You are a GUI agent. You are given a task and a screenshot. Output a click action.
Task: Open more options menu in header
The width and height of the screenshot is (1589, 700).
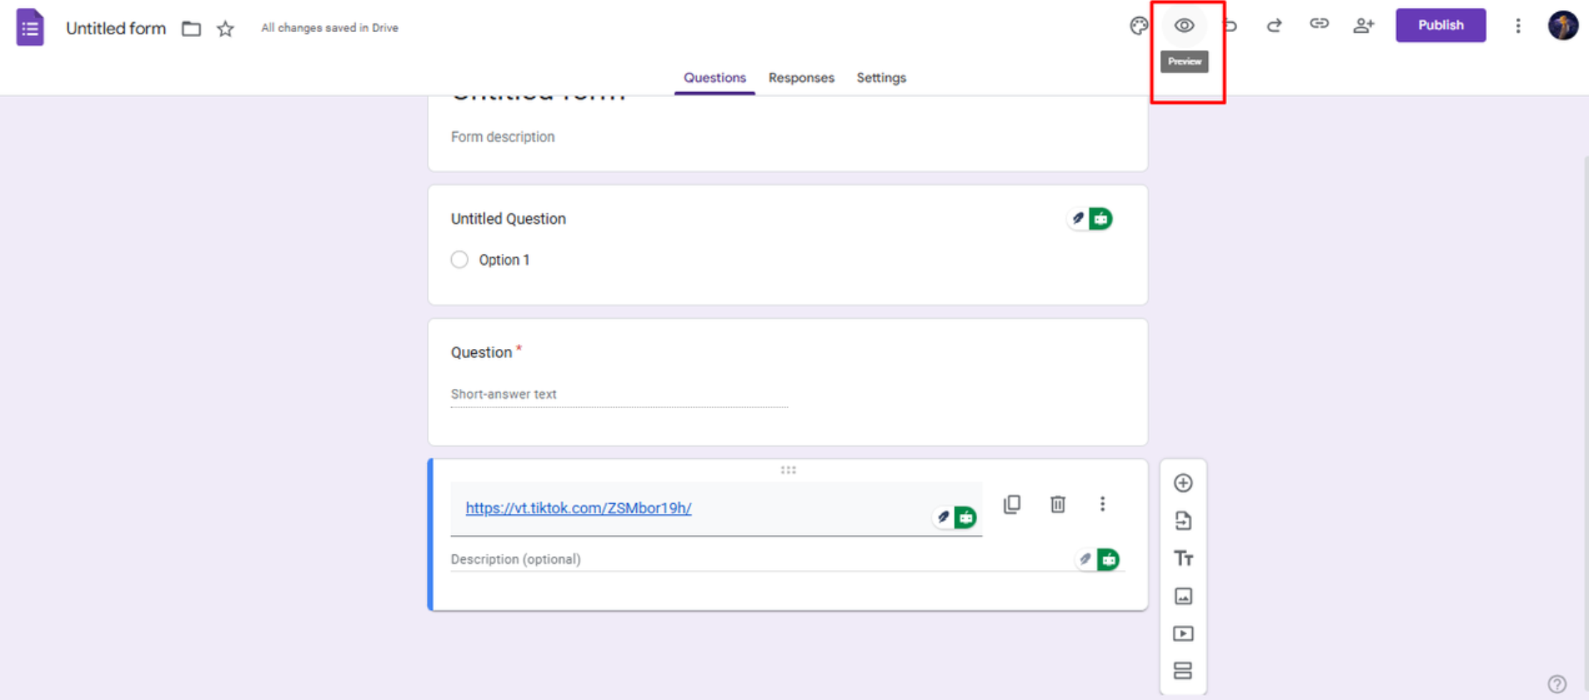click(x=1518, y=26)
